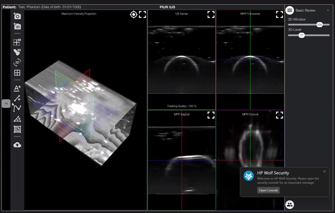Click the 3D-Level label
This screenshot has height=213, width=335.
294,29
